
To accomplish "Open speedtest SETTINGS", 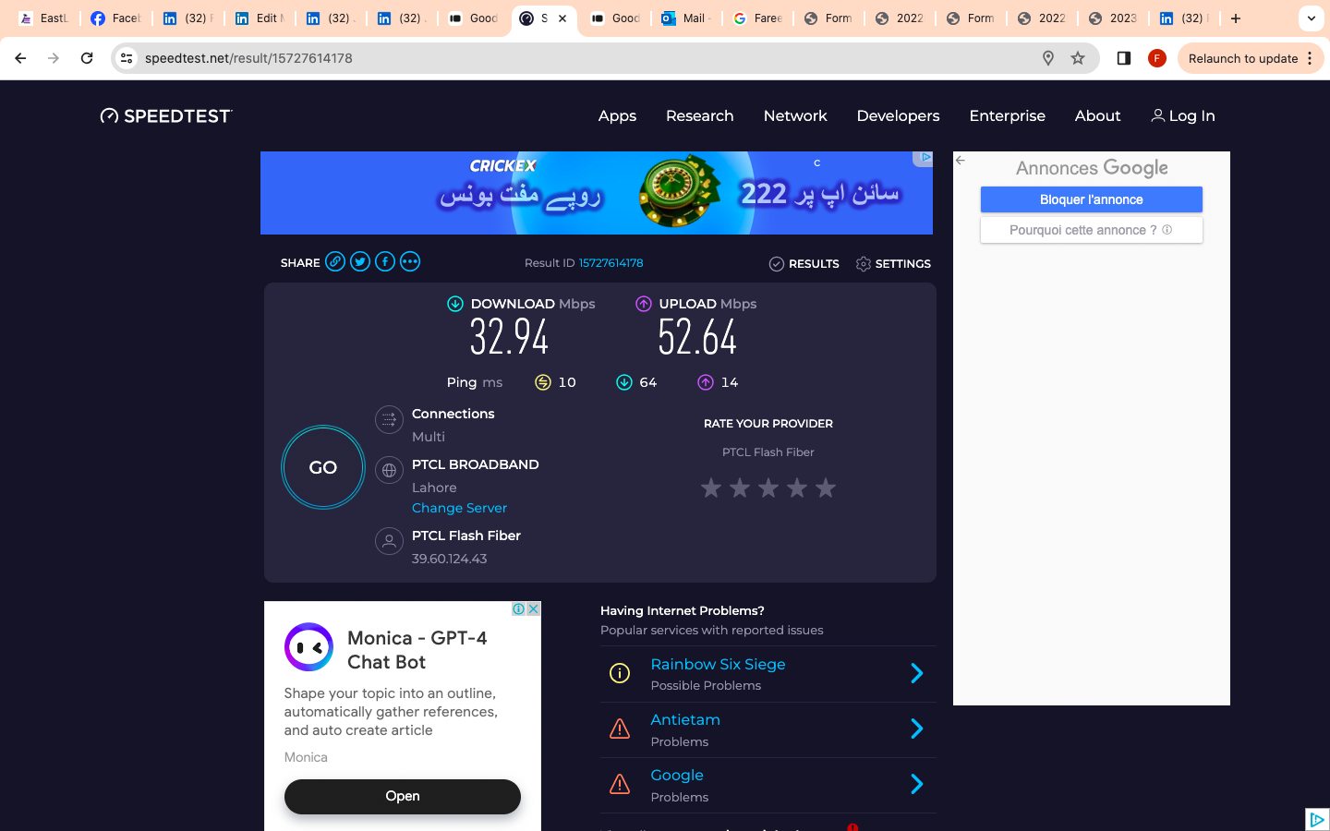I will point(893,264).
